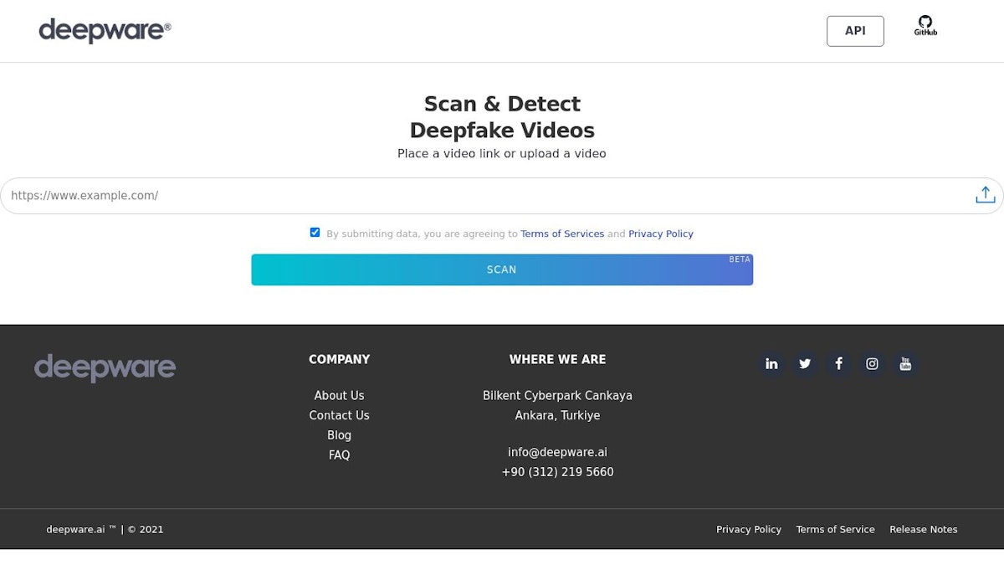Click the grey deepware footer logo
1004x565 pixels.
pos(105,367)
